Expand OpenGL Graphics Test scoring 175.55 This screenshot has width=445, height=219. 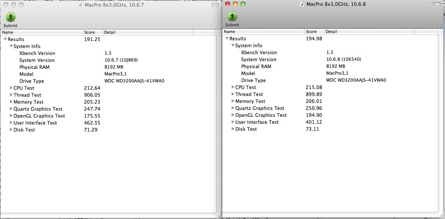coord(11,116)
